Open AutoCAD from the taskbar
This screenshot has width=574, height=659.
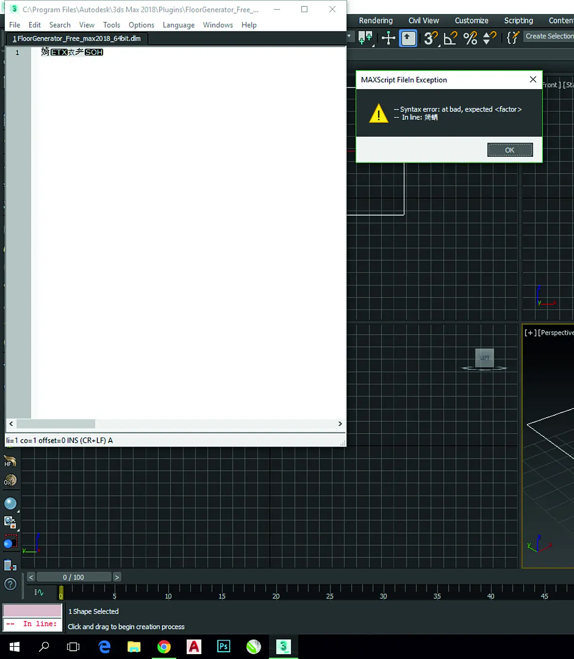pyautogui.click(x=194, y=647)
